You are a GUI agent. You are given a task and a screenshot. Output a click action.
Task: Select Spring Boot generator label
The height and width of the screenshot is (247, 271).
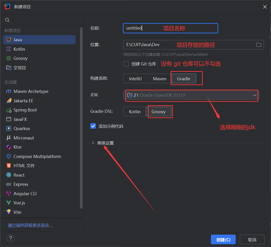[25, 110]
